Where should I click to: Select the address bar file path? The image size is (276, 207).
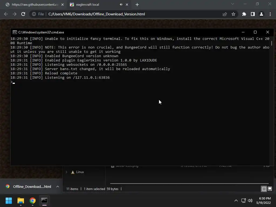(x=97, y=14)
